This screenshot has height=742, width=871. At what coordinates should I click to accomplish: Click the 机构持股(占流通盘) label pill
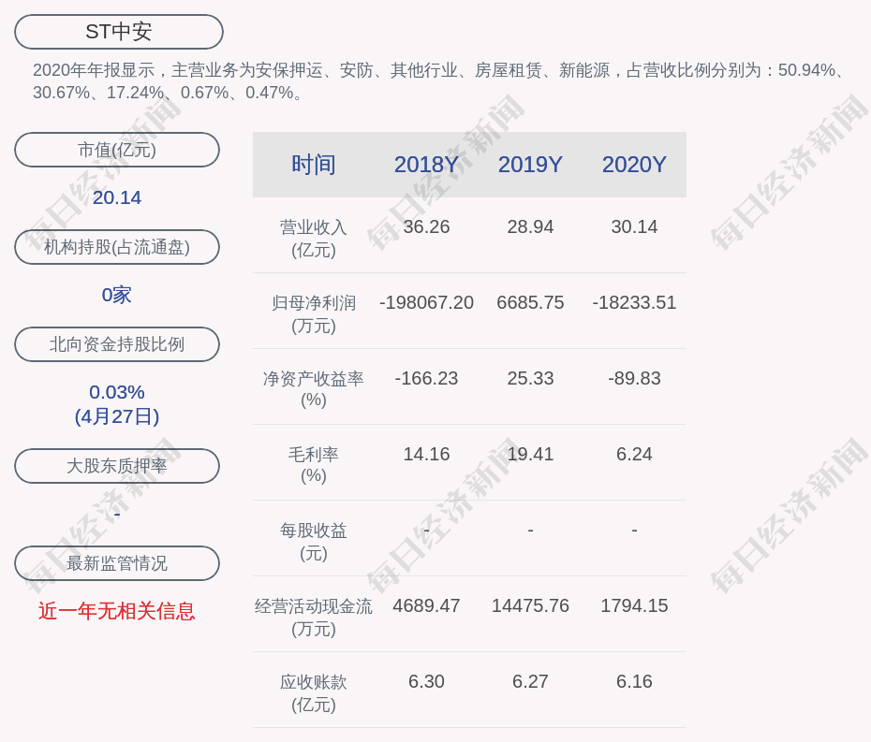[117, 247]
